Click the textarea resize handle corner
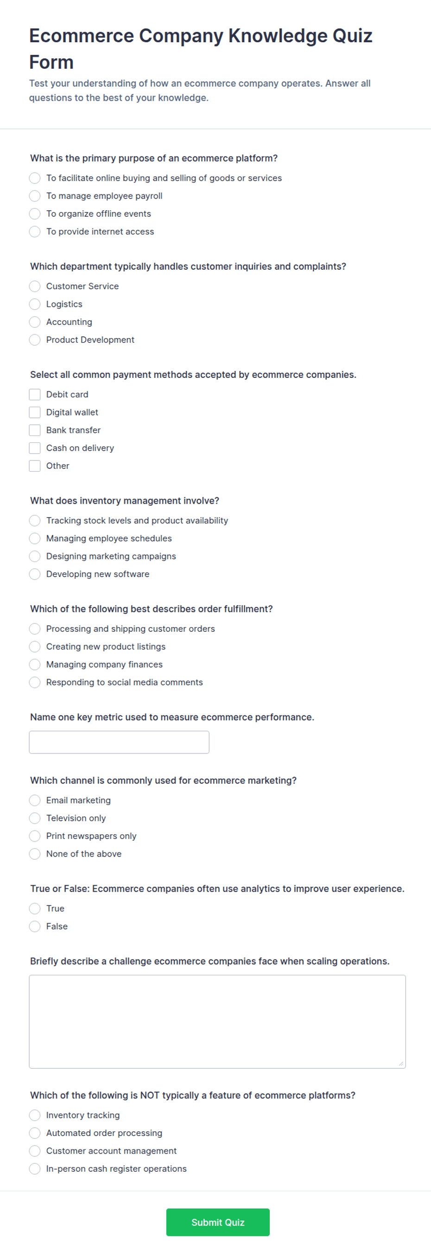Viewport: 431px width, 1259px height. coord(401,1064)
